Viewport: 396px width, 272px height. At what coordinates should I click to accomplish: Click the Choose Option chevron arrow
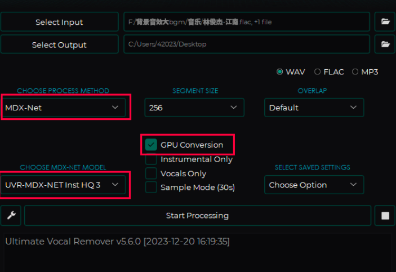[x=353, y=185]
